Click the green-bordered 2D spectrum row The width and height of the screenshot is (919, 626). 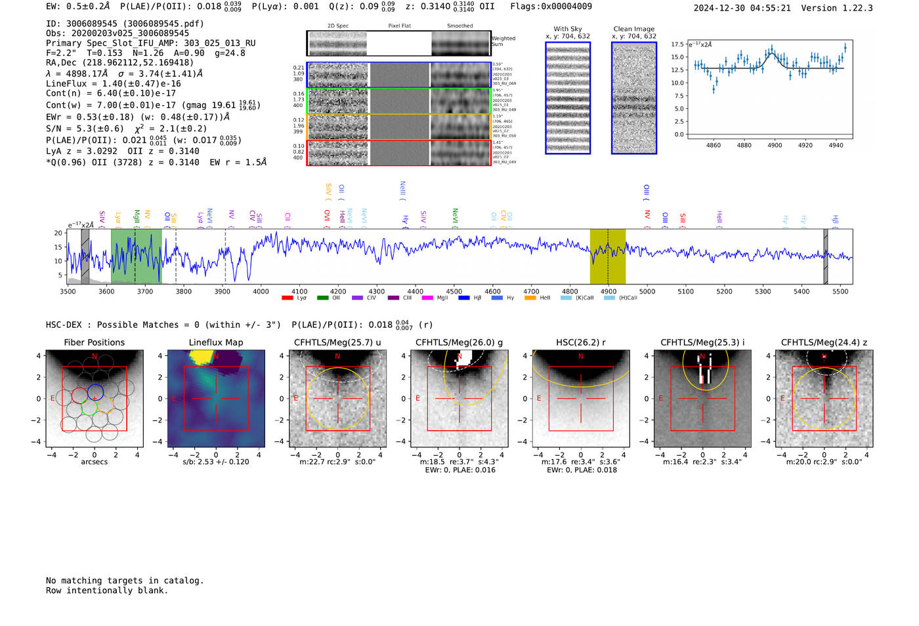pos(399,101)
